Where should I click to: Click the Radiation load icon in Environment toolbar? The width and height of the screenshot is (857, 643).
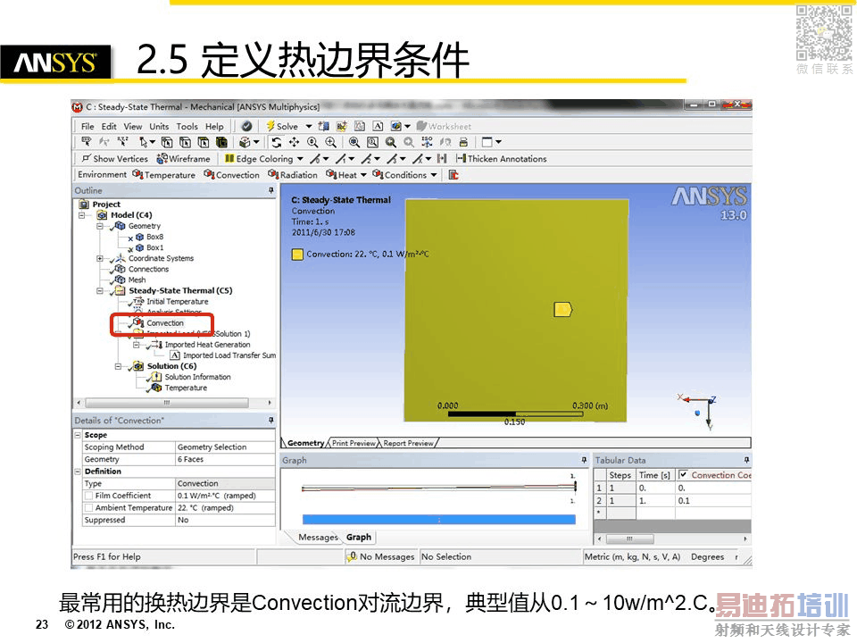pyautogui.click(x=273, y=174)
